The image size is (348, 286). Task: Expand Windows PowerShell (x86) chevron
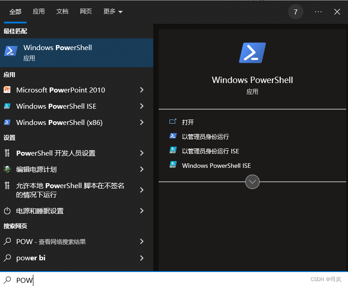coord(142,122)
